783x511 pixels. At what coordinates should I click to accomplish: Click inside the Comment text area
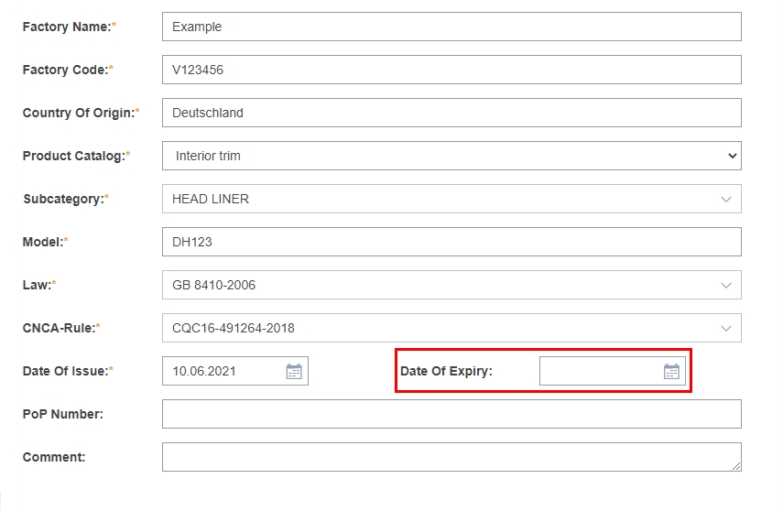451,457
